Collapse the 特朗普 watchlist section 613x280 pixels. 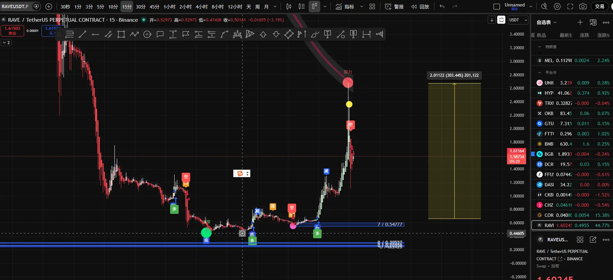(x=540, y=47)
